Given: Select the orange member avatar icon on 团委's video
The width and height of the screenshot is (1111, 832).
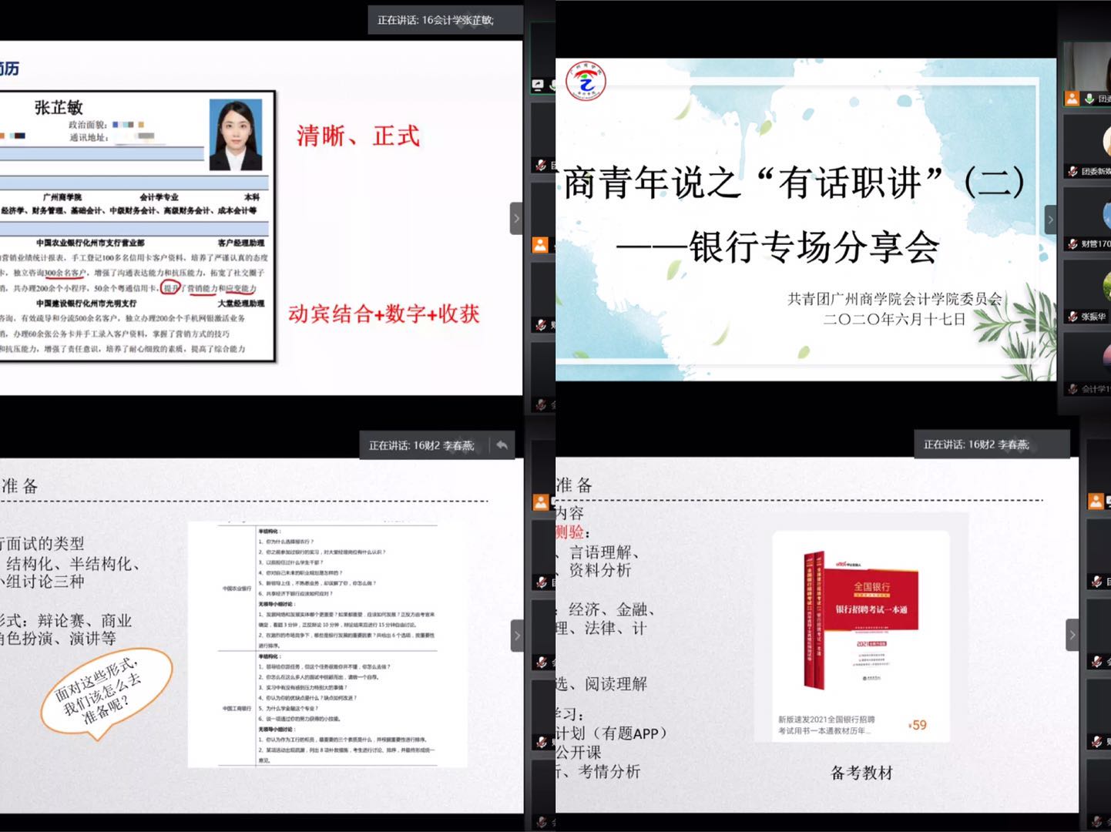Looking at the screenshot, I should coord(1072,98).
